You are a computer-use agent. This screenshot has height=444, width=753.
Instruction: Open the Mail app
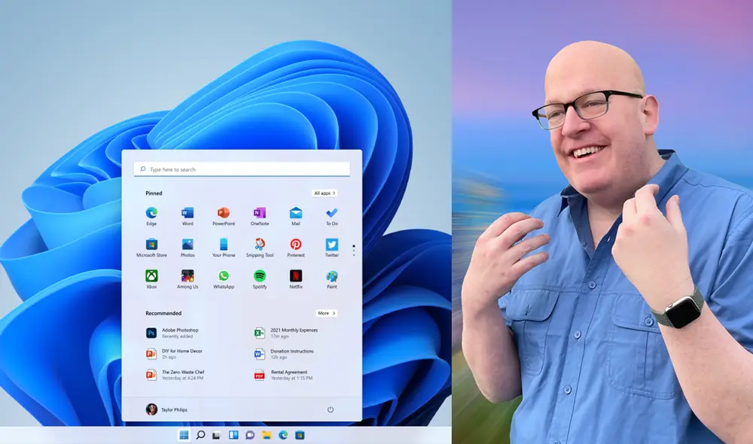pos(296,213)
